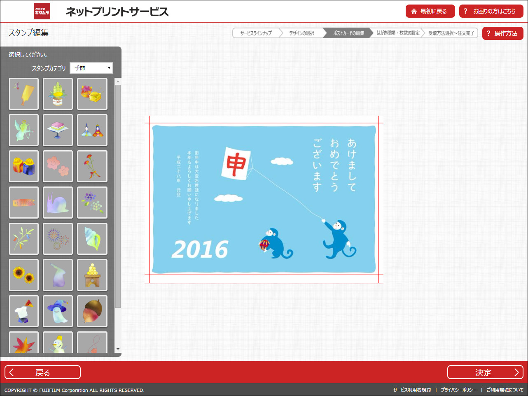This screenshot has height=396, width=528.
Task: Select the koinobori carp streamer stamp
Action: (x=23, y=203)
